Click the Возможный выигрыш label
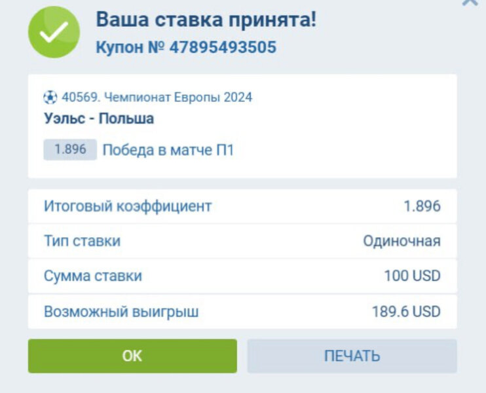This screenshot has width=486, height=393. (x=121, y=312)
